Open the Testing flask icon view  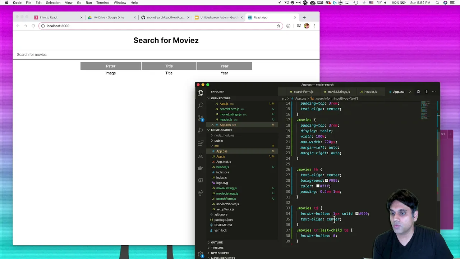pos(201,155)
